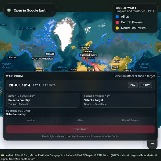Select the Tibet label on the map
161x161 pixels.
click(115, 67)
